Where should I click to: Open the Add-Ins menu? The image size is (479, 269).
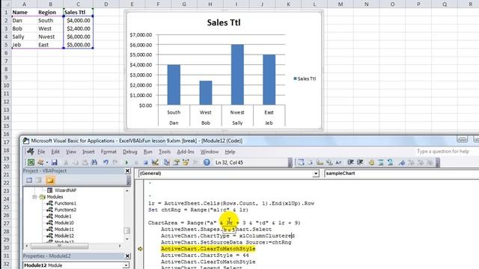186,152
